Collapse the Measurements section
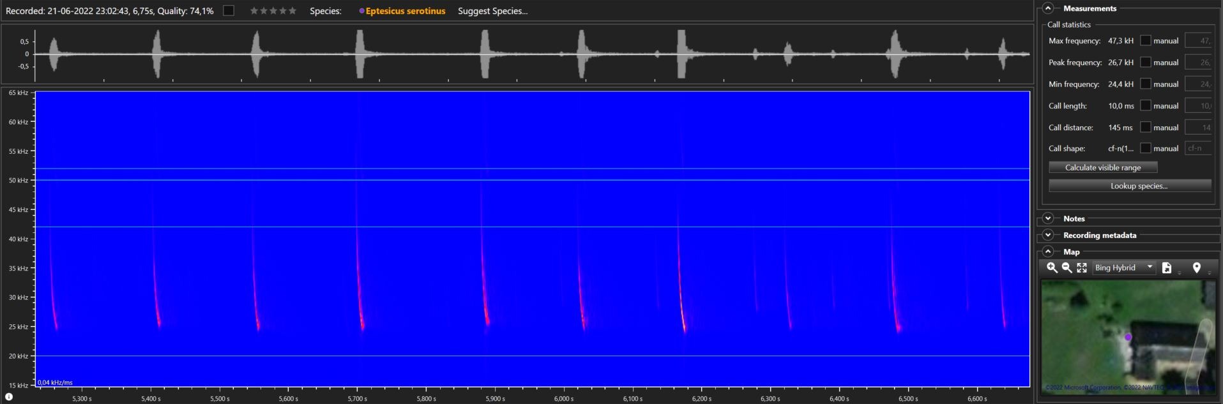The height and width of the screenshot is (404, 1223). (1048, 8)
